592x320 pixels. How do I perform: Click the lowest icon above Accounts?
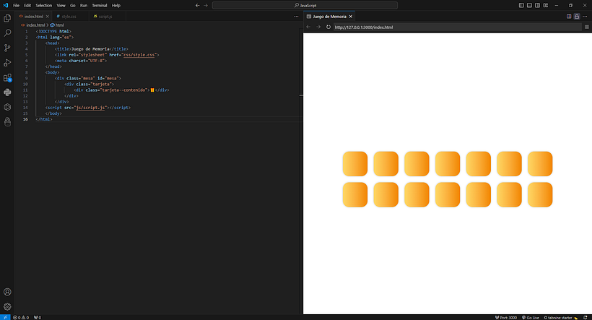pyautogui.click(x=7, y=121)
